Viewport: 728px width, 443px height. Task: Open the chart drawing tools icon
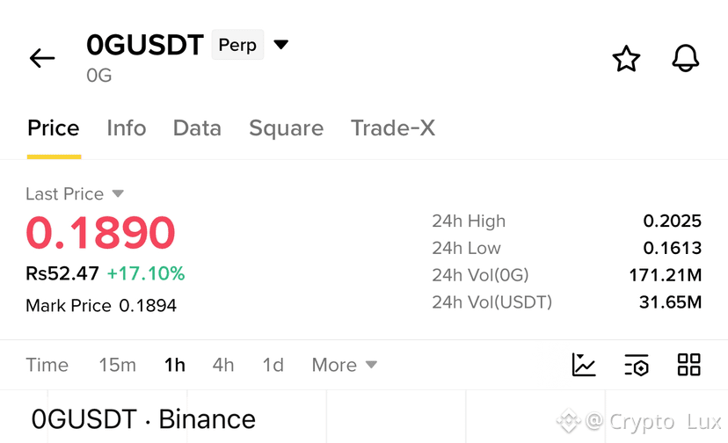coord(584,365)
